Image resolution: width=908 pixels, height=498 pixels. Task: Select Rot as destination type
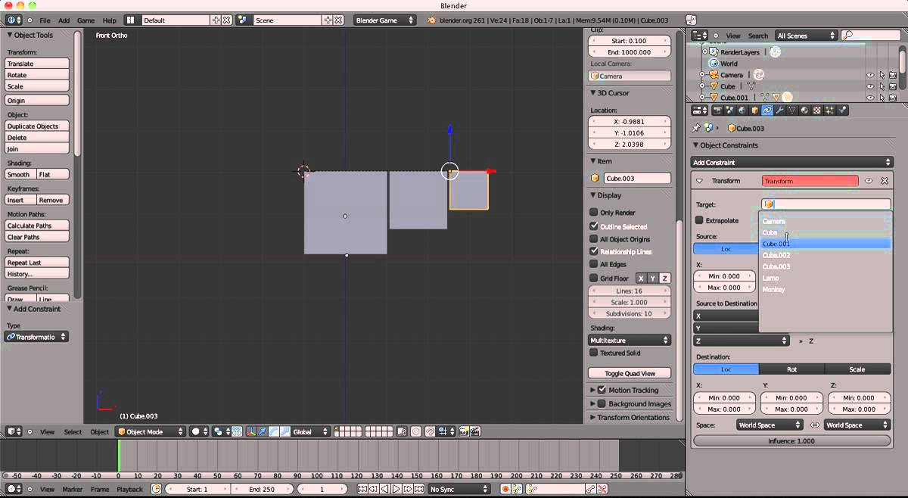tap(791, 369)
